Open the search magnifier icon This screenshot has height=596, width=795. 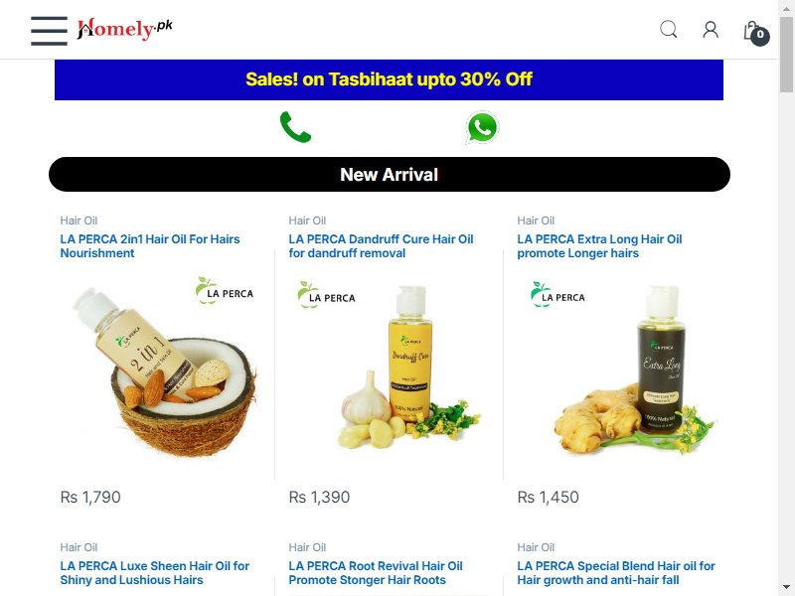[668, 30]
